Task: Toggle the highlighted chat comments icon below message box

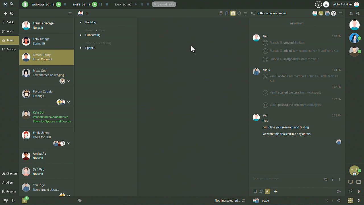Action: coord(267,191)
